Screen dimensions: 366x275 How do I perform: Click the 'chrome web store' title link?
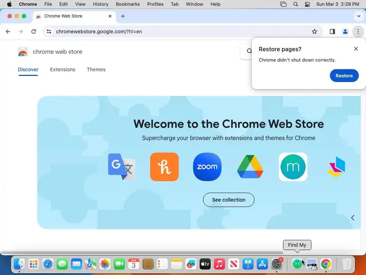(58, 52)
